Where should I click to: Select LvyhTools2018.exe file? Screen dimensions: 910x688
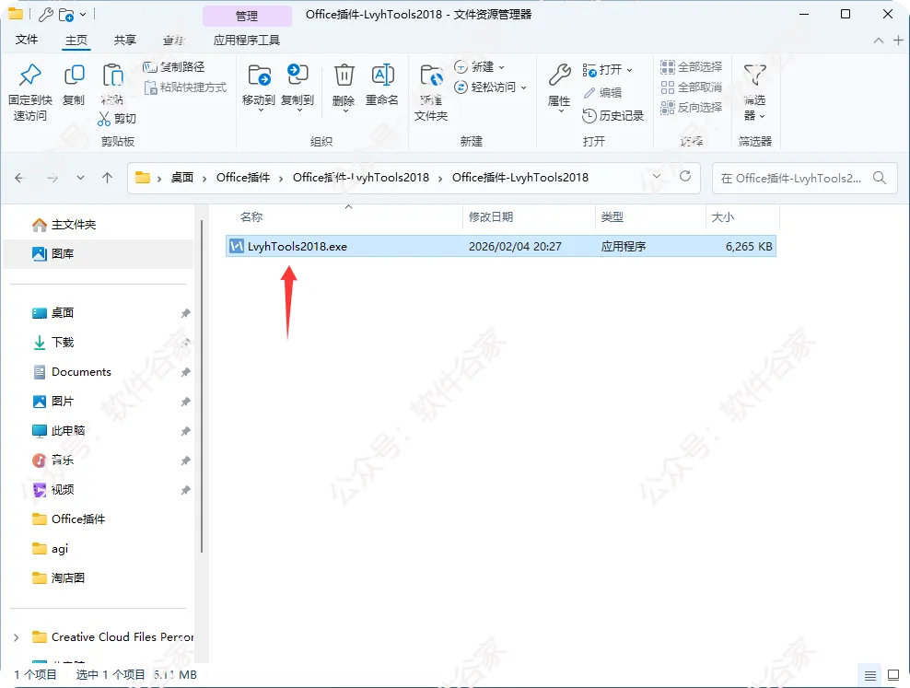tap(501, 246)
